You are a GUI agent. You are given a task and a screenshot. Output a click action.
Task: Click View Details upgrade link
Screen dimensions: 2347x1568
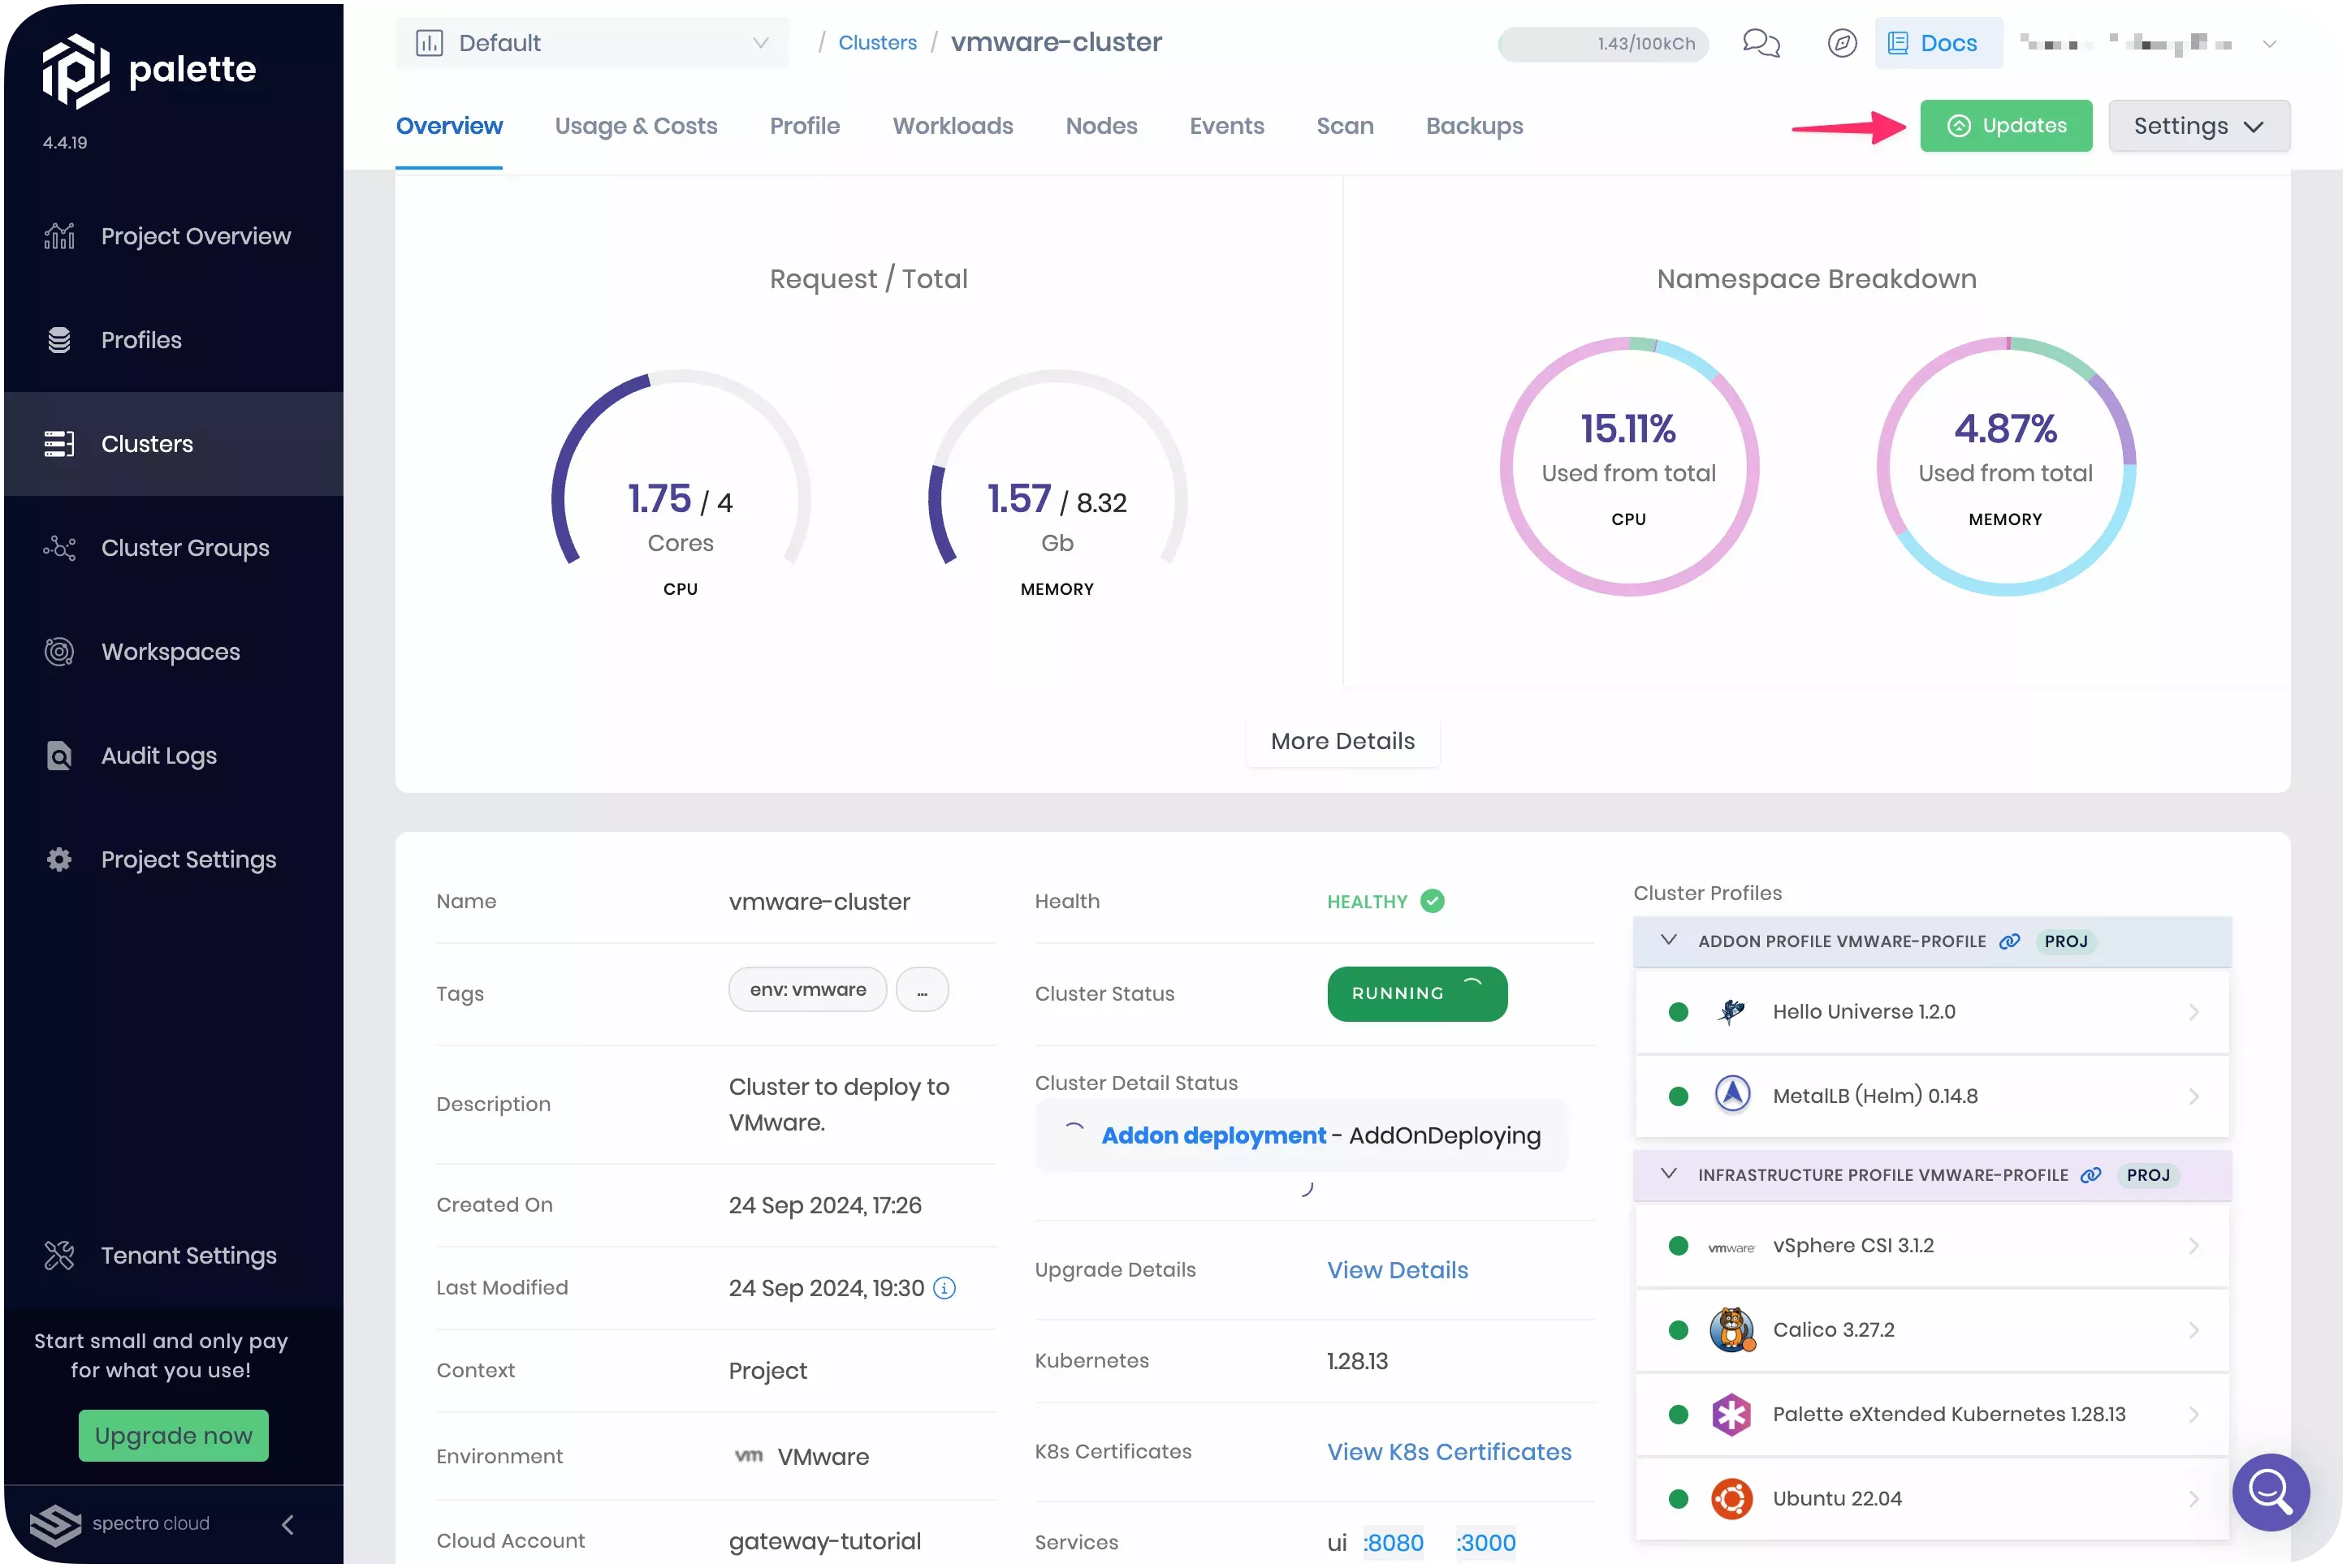(x=1398, y=1269)
